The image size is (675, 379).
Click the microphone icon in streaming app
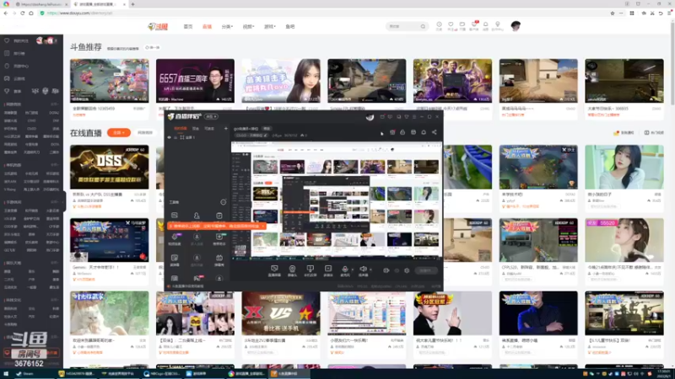pyautogui.click(x=345, y=270)
